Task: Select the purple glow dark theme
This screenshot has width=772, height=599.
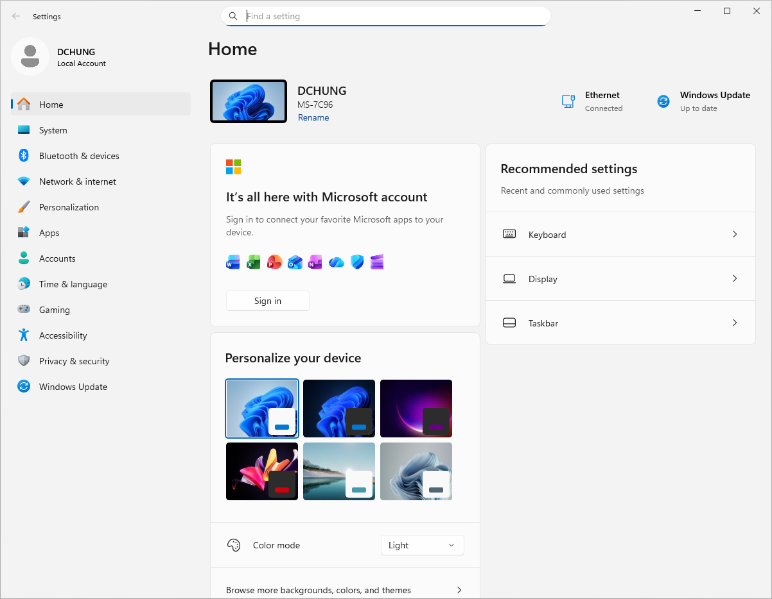Action: 416,409
